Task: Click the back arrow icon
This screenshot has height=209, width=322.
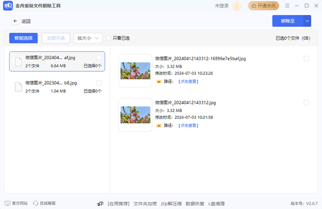Action: 15,21
